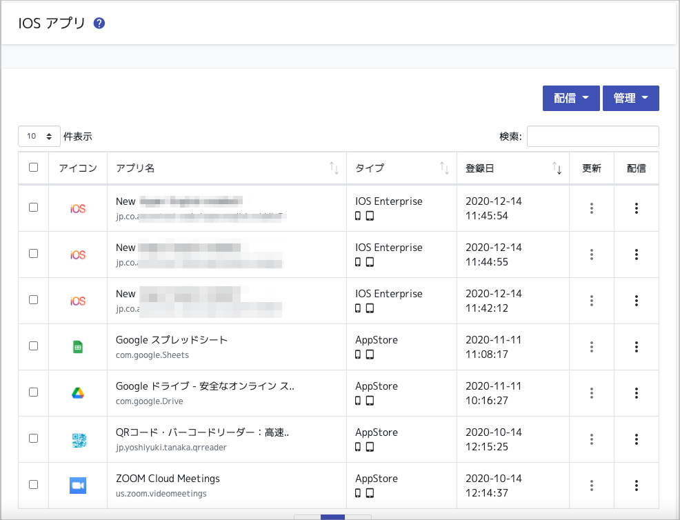This screenshot has width=680, height=520.
Task: Open 更新 menu for Google スプレッドシート
Action: (592, 347)
